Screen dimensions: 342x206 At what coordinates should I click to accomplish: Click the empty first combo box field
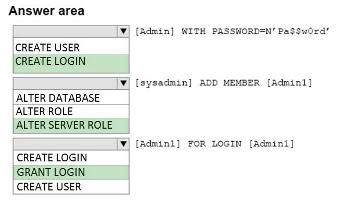coord(65,31)
